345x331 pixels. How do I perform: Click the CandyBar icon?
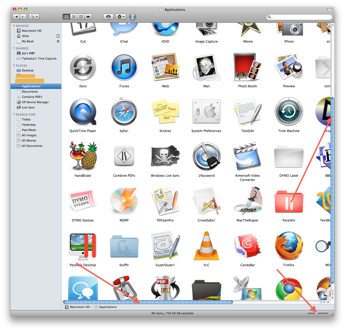tap(248, 246)
